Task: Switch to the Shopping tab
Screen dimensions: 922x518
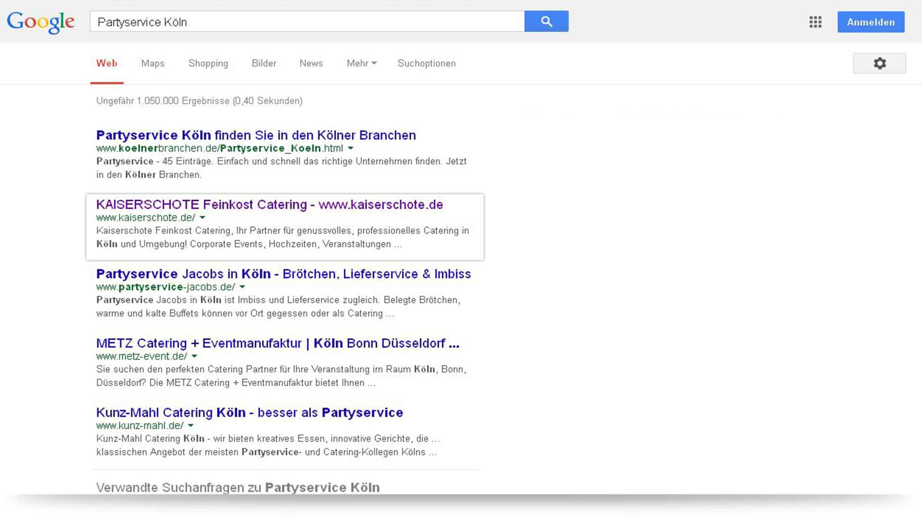Action: coord(208,63)
